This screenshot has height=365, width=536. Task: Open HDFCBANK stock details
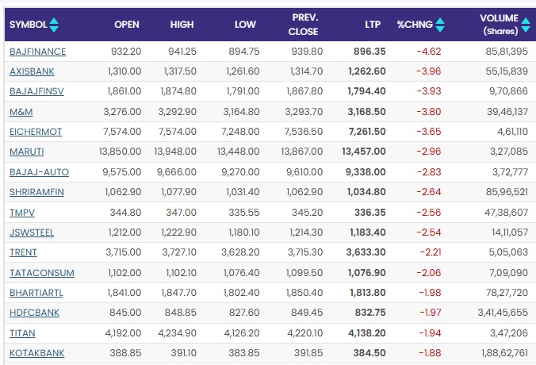35,313
